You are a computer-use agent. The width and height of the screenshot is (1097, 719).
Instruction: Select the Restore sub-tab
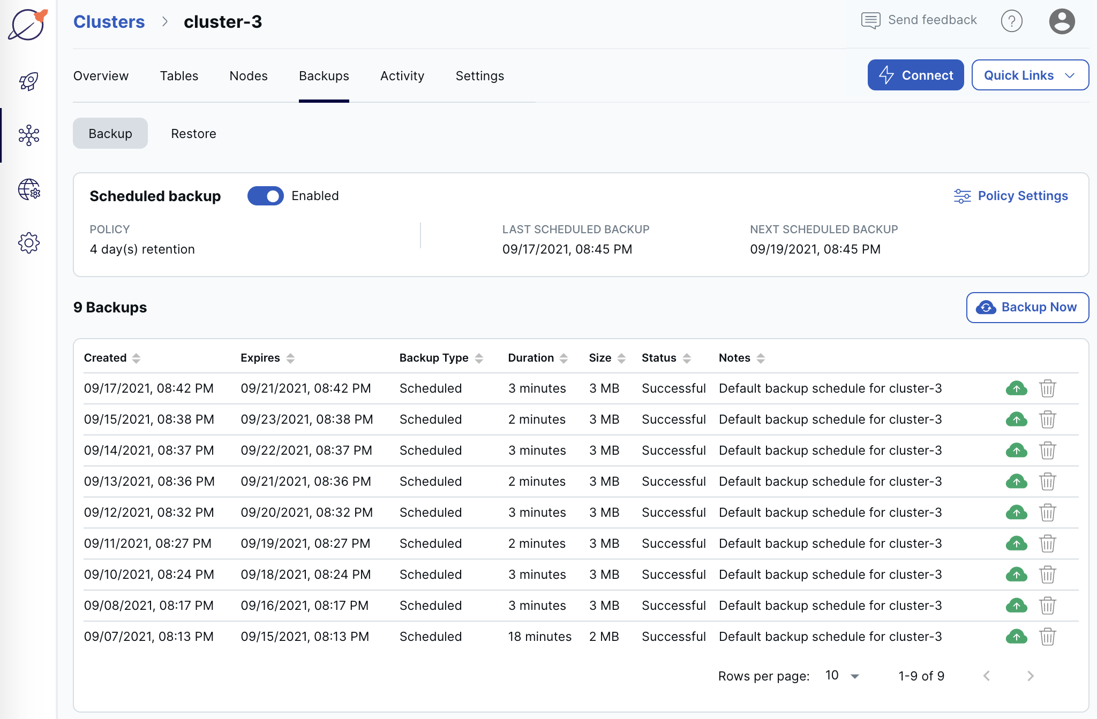tap(193, 134)
